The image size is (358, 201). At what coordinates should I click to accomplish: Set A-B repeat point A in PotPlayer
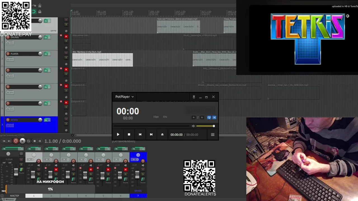pos(193,118)
